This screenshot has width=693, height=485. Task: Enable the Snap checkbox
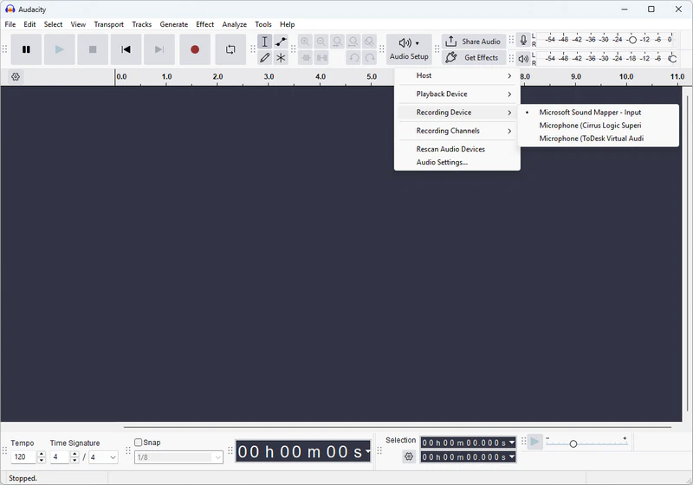(139, 443)
